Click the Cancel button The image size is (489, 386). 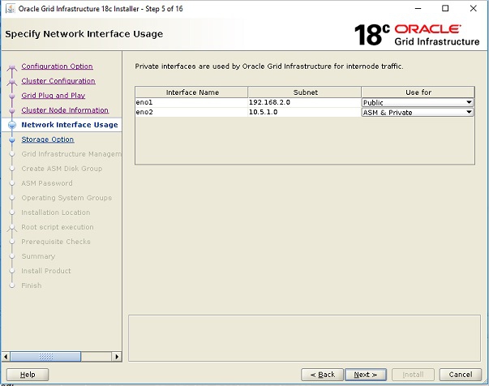pos(461,375)
